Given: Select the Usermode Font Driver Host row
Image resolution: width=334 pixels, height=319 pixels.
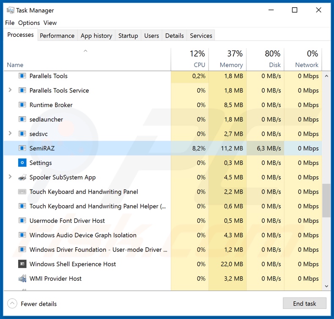Looking at the screenshot, I should point(163,221).
